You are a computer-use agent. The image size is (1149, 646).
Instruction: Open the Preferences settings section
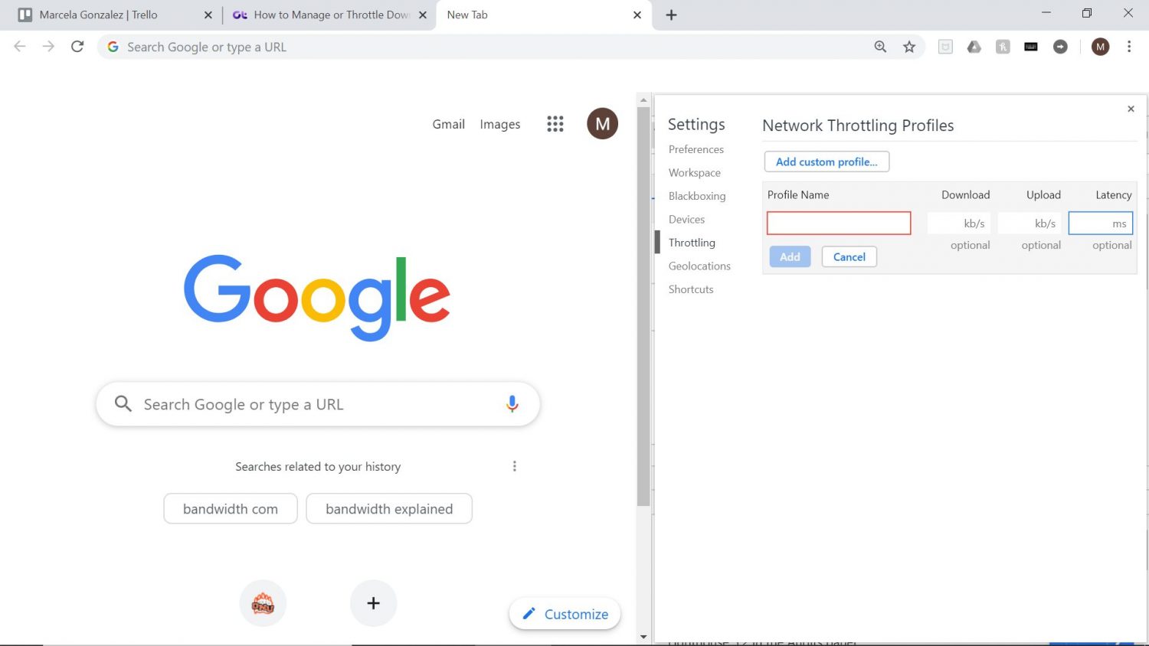[x=696, y=149]
